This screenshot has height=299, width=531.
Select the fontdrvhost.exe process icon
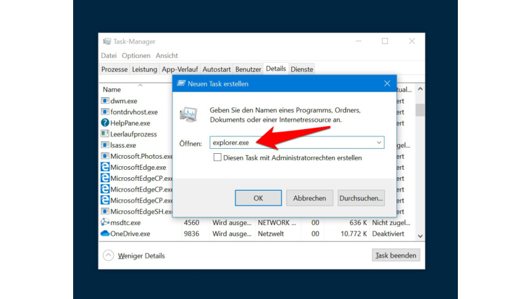pyautogui.click(x=105, y=112)
